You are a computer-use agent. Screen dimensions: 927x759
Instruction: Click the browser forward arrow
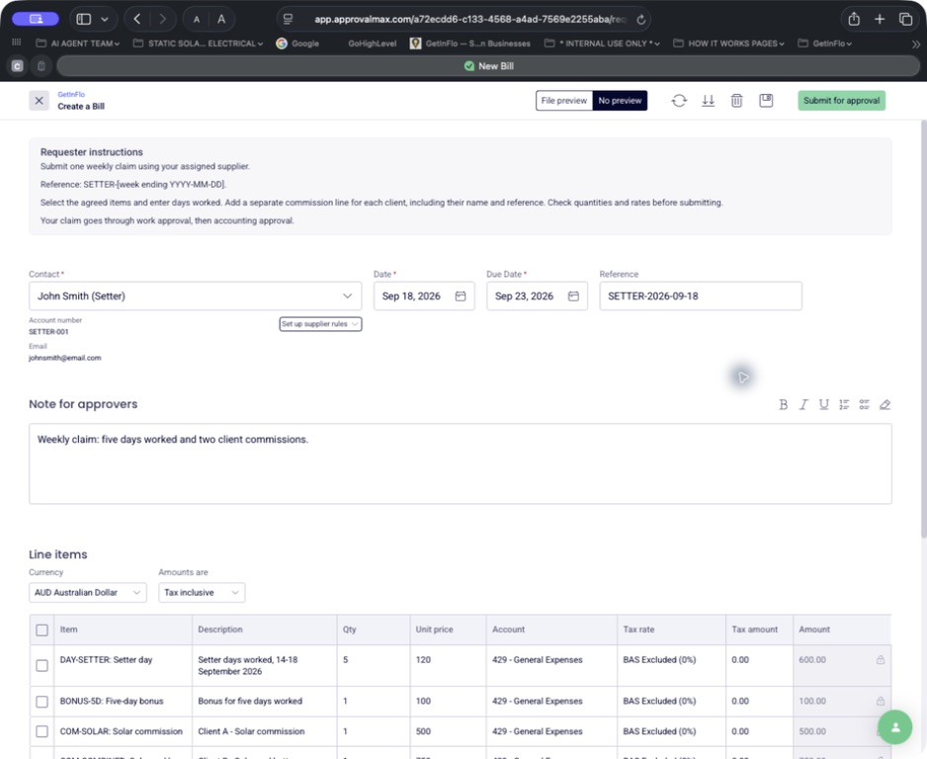pos(163,19)
